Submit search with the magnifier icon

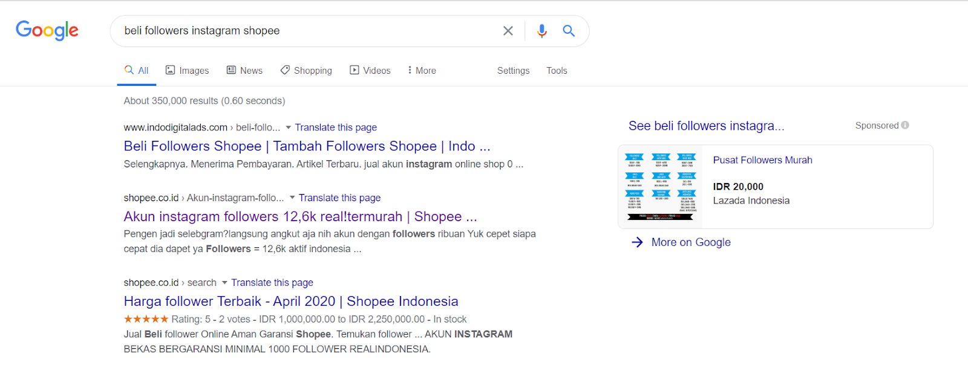tap(569, 31)
